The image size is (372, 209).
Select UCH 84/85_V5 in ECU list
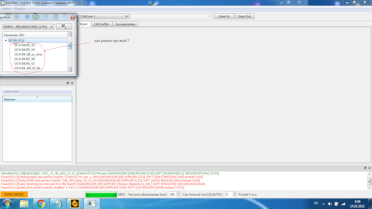24,50
